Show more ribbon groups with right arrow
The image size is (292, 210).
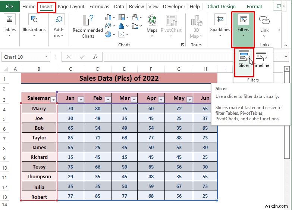coord(279,30)
